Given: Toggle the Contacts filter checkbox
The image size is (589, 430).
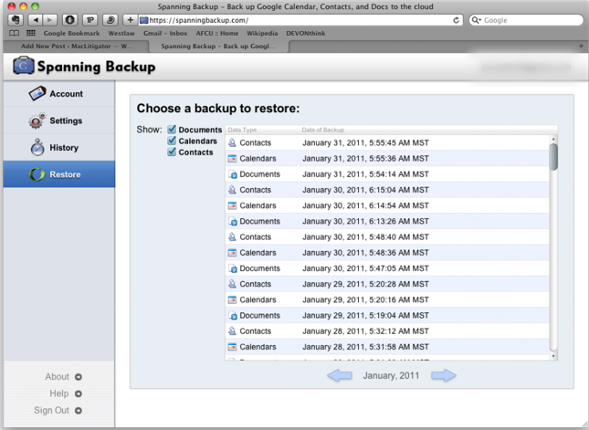Looking at the screenshot, I should point(172,152).
